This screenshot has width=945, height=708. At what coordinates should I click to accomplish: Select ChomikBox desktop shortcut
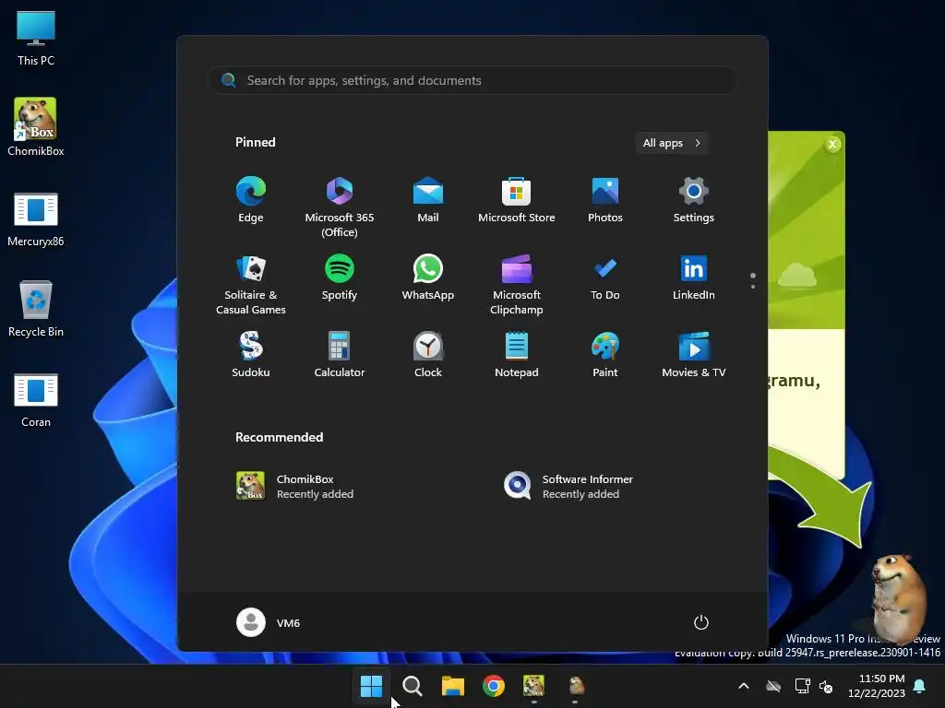pos(36,127)
